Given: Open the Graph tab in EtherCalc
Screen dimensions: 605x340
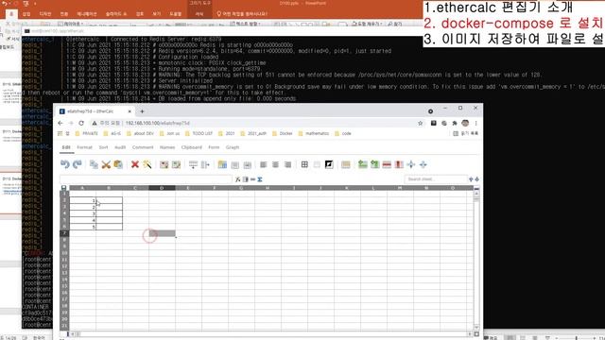Looking at the screenshot, I should 233,147.
